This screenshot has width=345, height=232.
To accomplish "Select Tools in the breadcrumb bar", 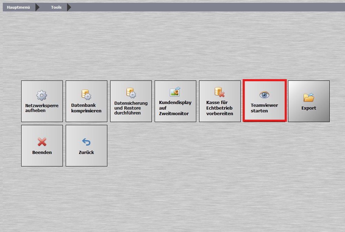I will click(x=56, y=7).
